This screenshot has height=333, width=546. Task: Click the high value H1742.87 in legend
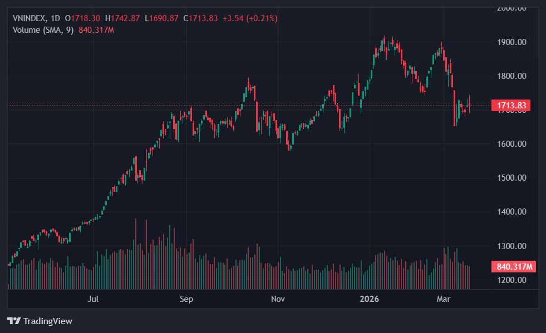(x=122, y=18)
